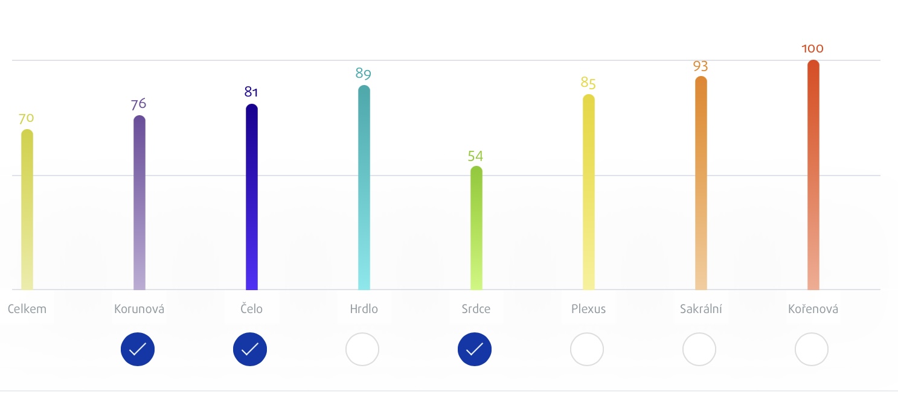Select the Kořenová label

[813, 309]
